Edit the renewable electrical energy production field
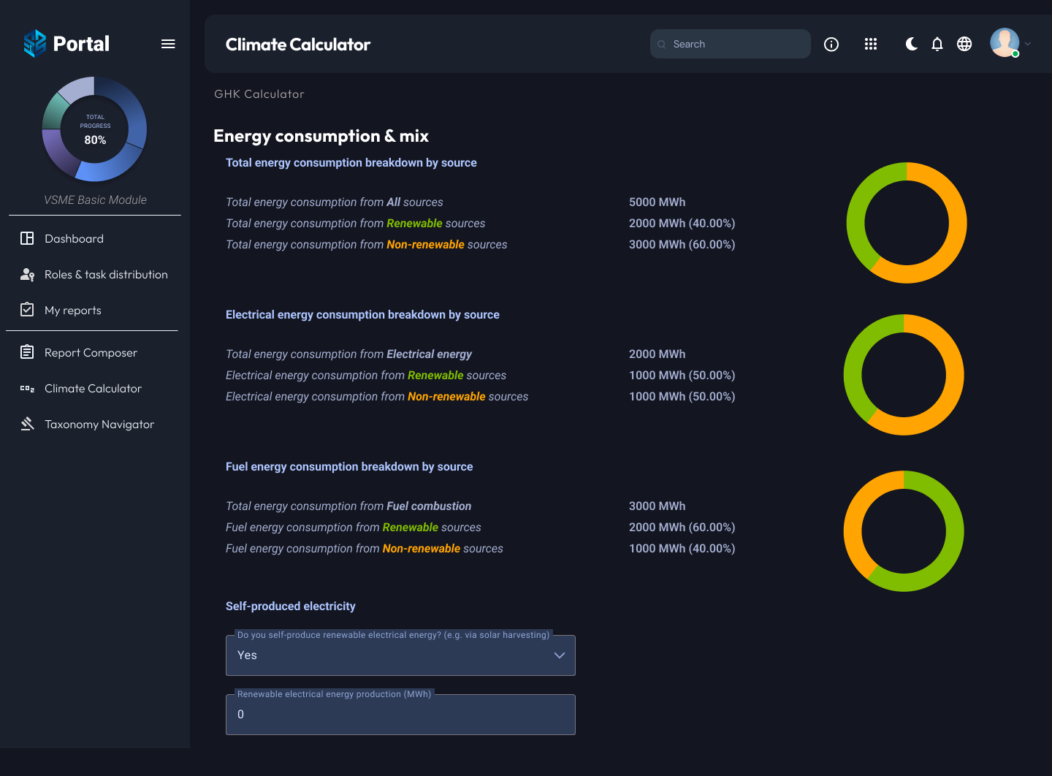Viewport: 1052px width, 776px height. (x=400, y=715)
